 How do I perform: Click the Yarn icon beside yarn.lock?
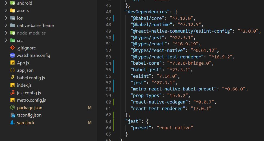12,123
